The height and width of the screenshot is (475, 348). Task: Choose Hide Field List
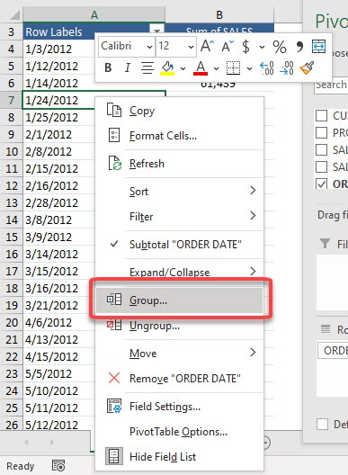[x=179, y=456]
